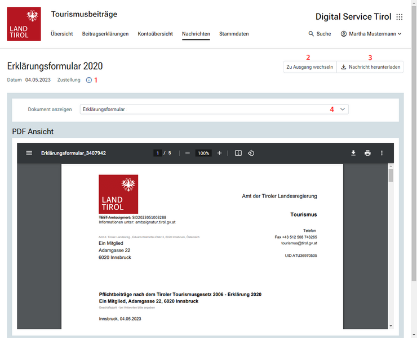
Task: Print the PDF document
Action: point(367,153)
